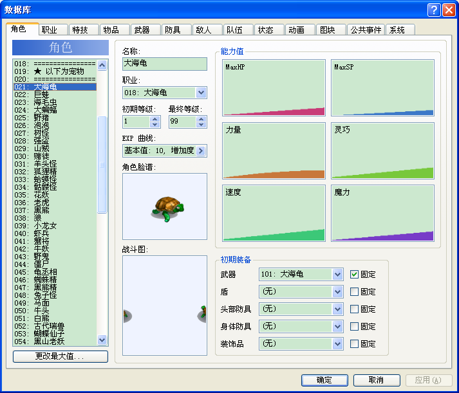The height and width of the screenshot is (393, 459).
Task: Expand the 身体防具 dropdown
Action: 337,326
